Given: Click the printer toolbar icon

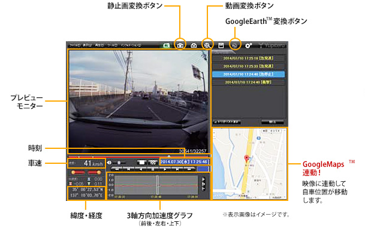Looking at the screenshot, I should (x=194, y=45).
